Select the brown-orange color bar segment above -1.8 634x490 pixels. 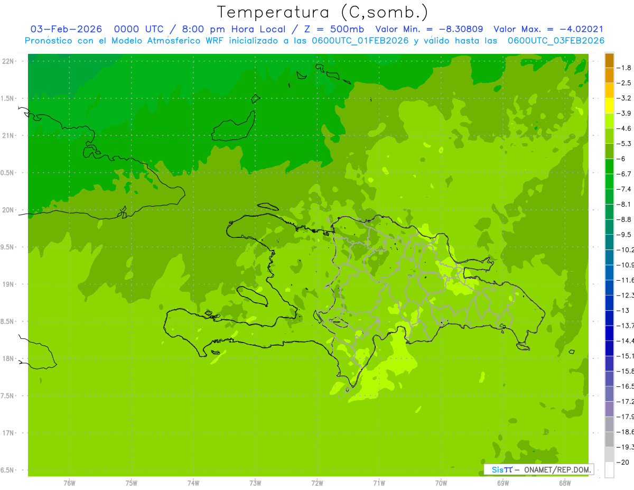(609, 60)
